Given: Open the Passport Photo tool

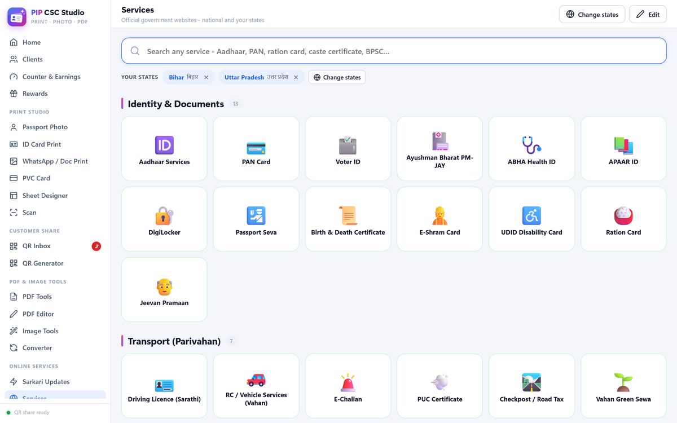Looking at the screenshot, I should 55,127.
